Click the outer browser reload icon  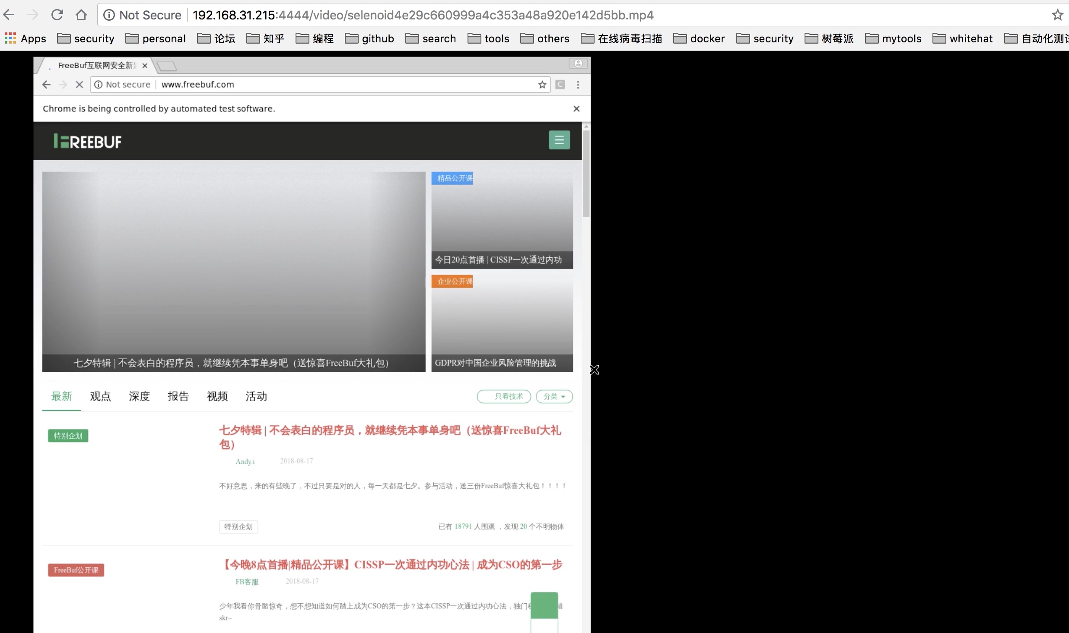[57, 15]
